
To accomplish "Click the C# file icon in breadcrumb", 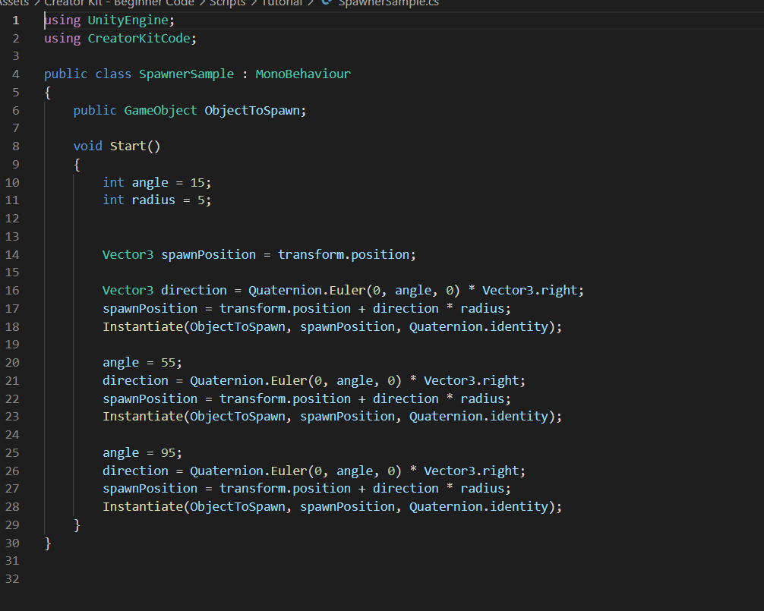I will pyautogui.click(x=327, y=2).
